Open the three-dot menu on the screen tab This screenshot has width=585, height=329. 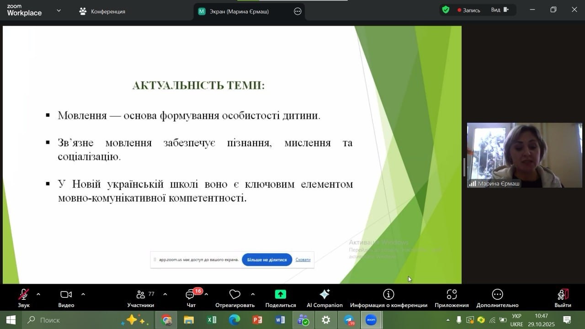tap(298, 11)
